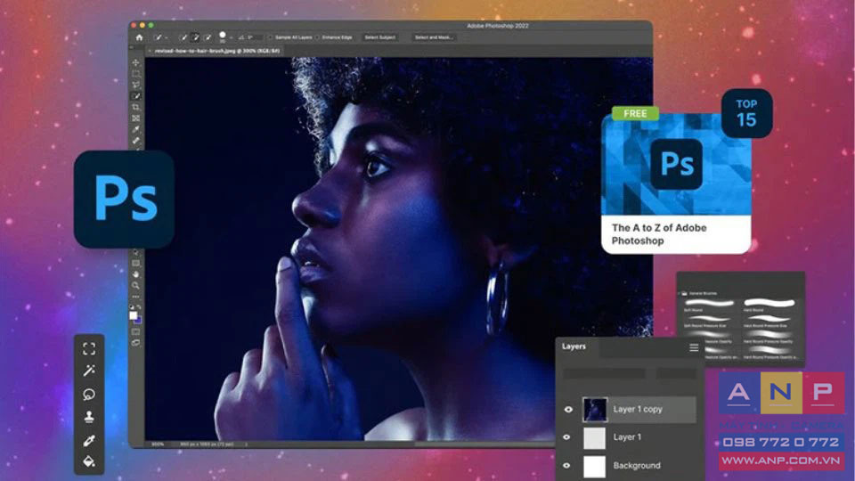Select the Frame tool

click(x=135, y=118)
